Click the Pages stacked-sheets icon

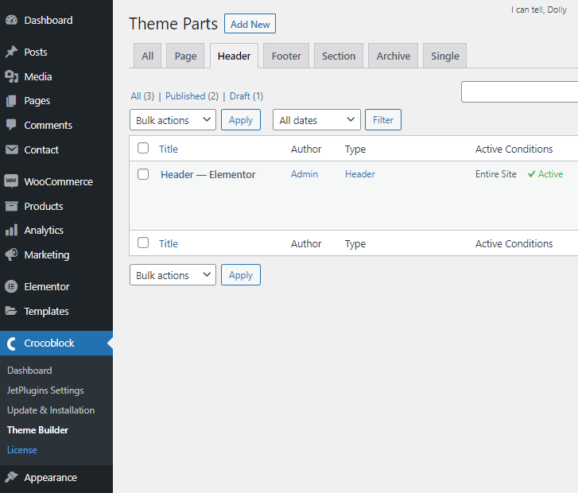tap(11, 101)
